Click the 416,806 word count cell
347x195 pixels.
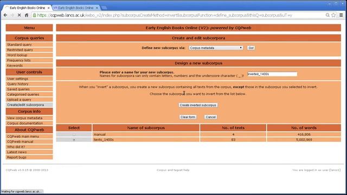pos(304,134)
